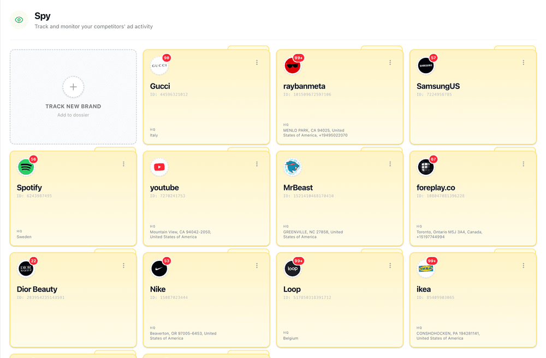Click the plus icon to track new brand

click(73, 87)
